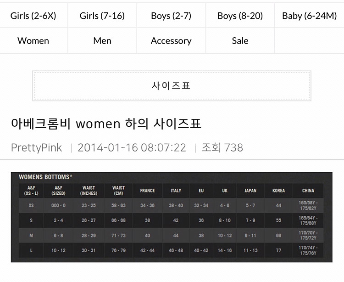
Task: Click the 14 - 16 UK size cell
Action: (225, 250)
